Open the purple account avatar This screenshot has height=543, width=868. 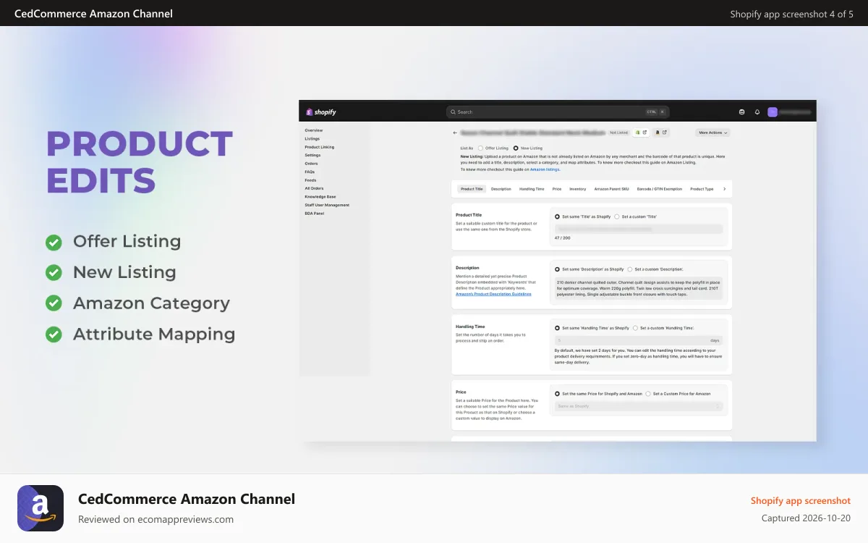point(773,112)
